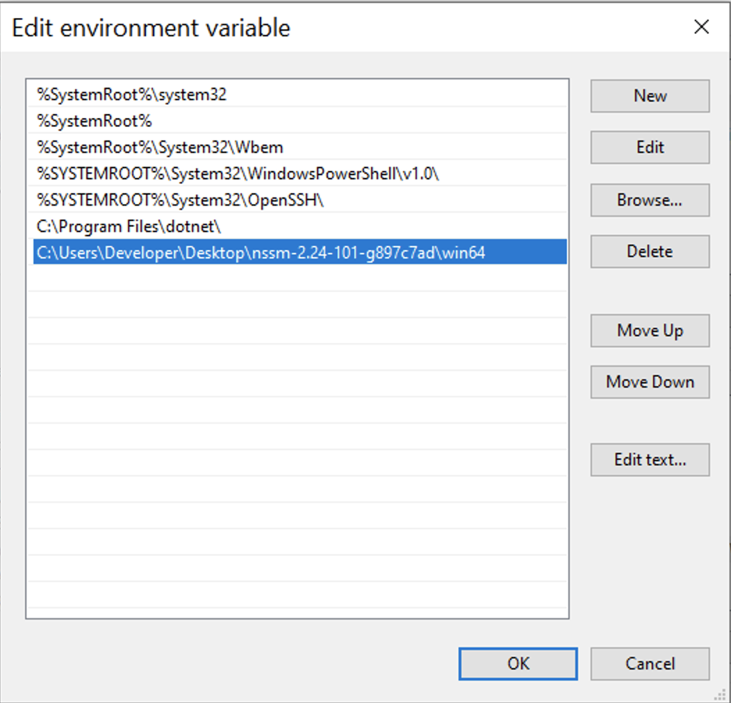
Task: Confirm changes with OK
Action: pyautogui.click(x=518, y=663)
